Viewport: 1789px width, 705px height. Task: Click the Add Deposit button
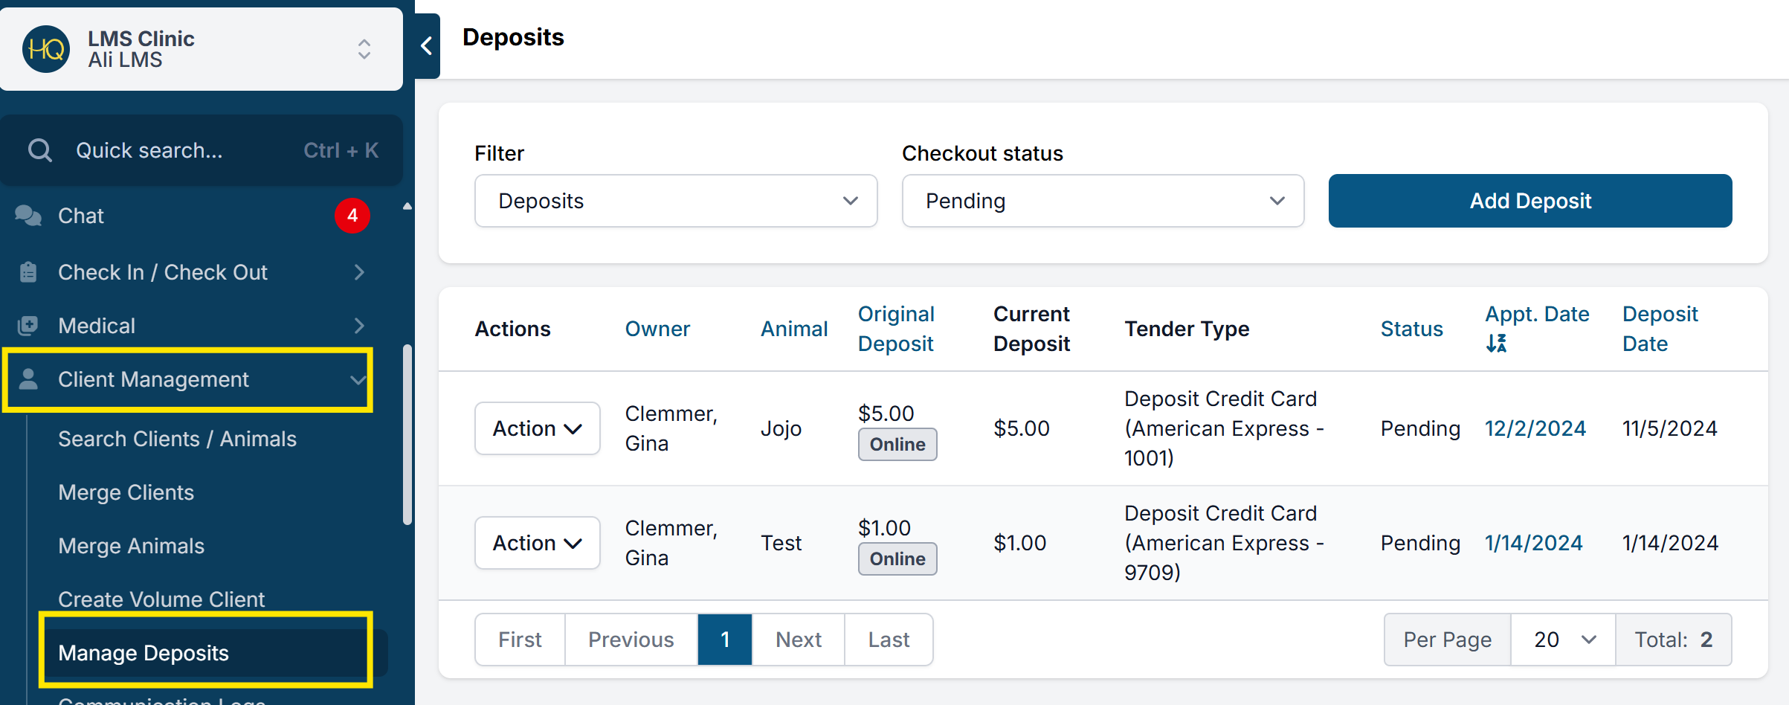click(1529, 201)
